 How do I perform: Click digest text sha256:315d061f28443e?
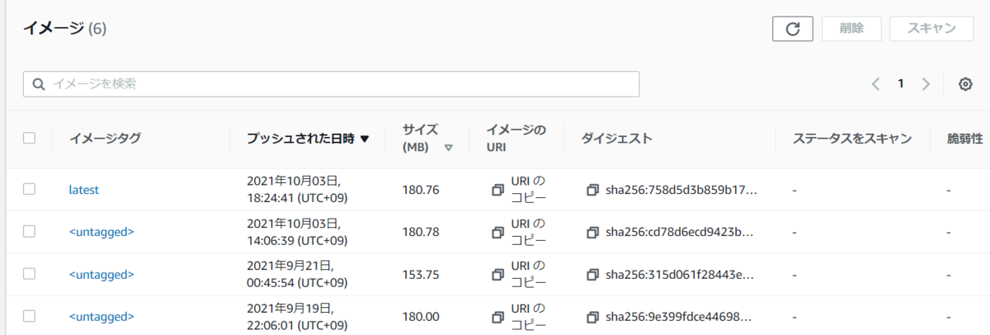pyautogui.click(x=678, y=274)
